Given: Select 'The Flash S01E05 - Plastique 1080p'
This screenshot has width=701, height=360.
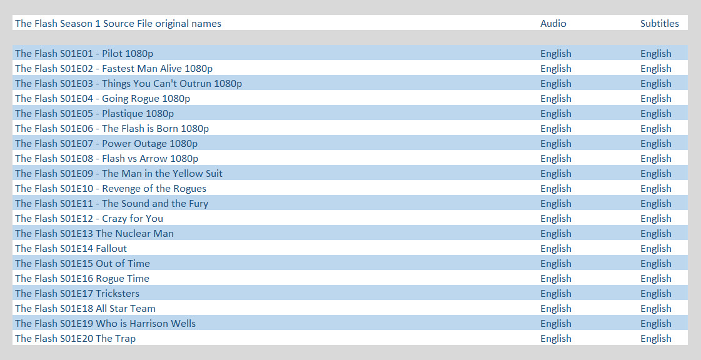Looking at the screenshot, I should click(x=94, y=114).
